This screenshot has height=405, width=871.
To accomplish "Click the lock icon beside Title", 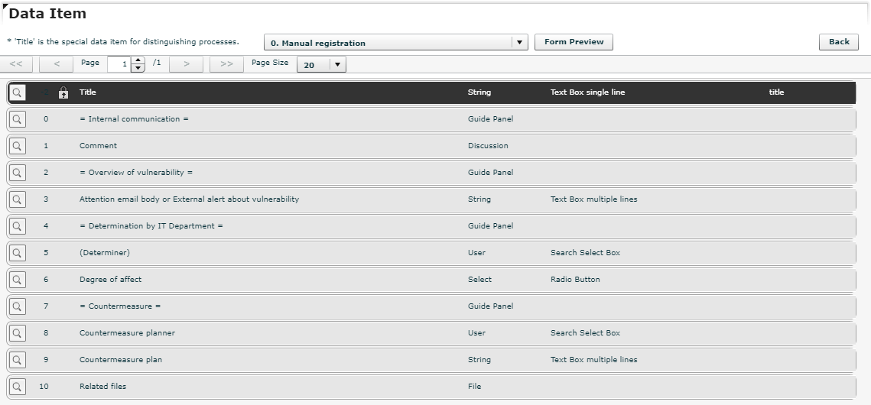I will 63,92.
